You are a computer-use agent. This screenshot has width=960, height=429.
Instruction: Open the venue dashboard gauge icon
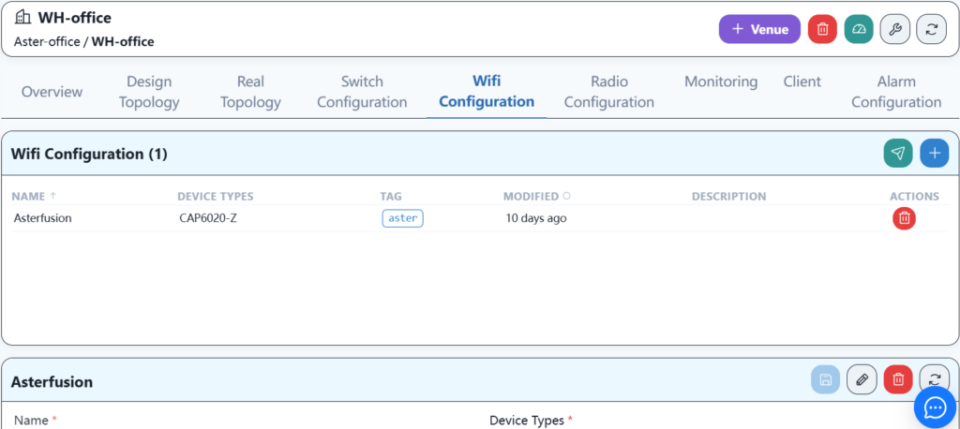tap(859, 29)
